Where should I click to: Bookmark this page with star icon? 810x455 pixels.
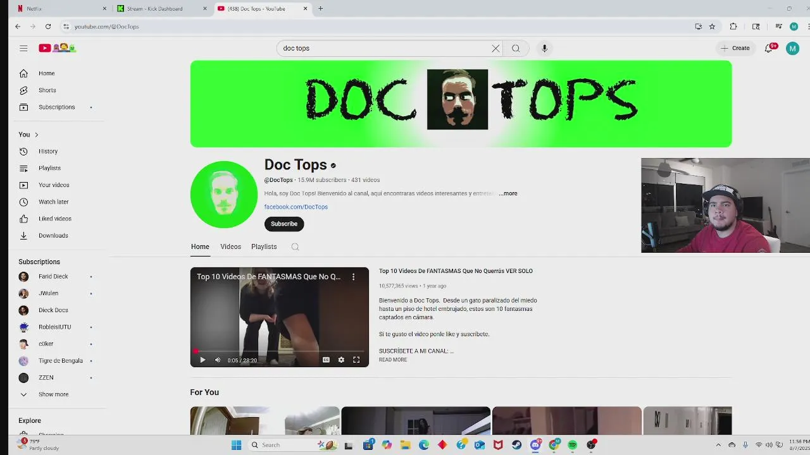712,27
